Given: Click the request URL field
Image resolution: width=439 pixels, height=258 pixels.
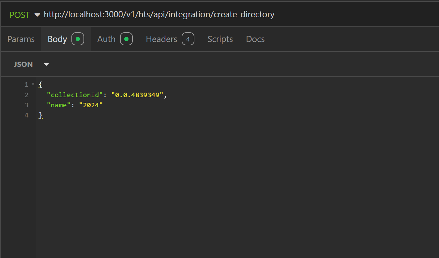Looking at the screenshot, I should (x=159, y=14).
